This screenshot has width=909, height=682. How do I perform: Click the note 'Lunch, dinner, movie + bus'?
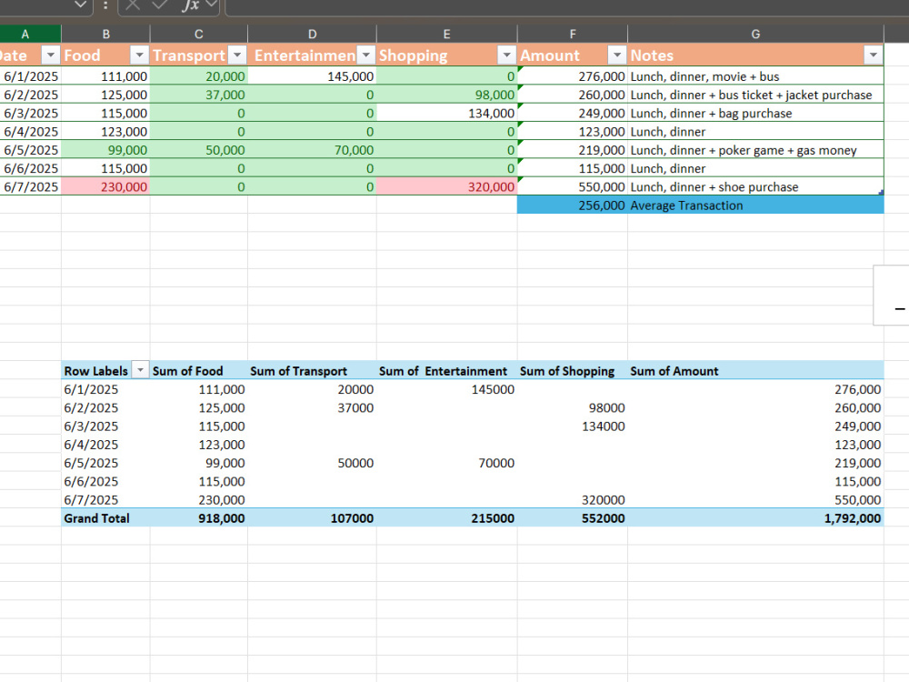755,76
